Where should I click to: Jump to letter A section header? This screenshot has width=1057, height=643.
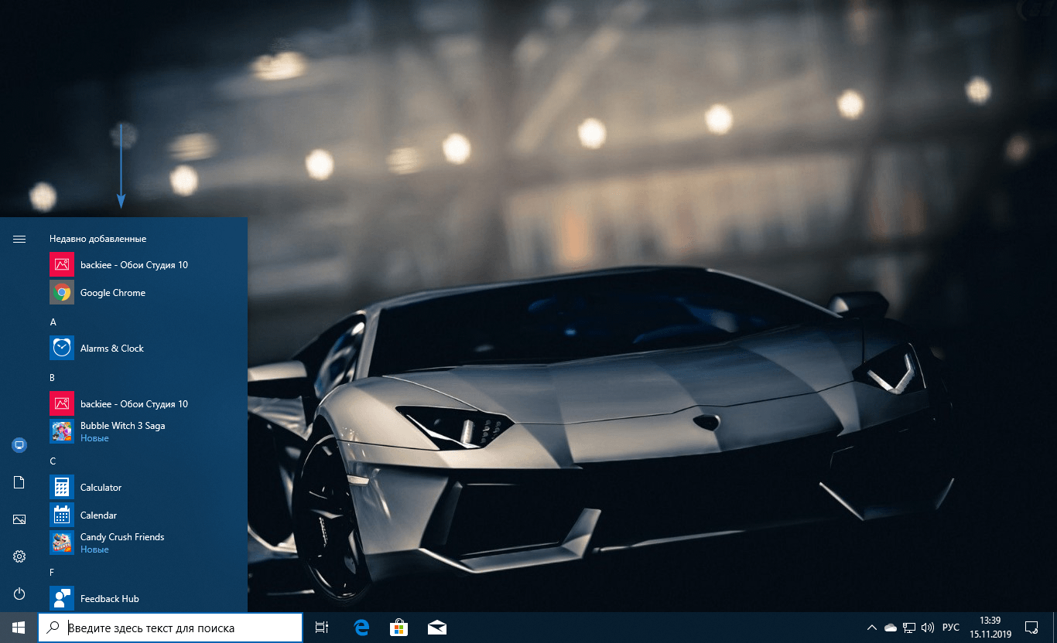coord(53,321)
